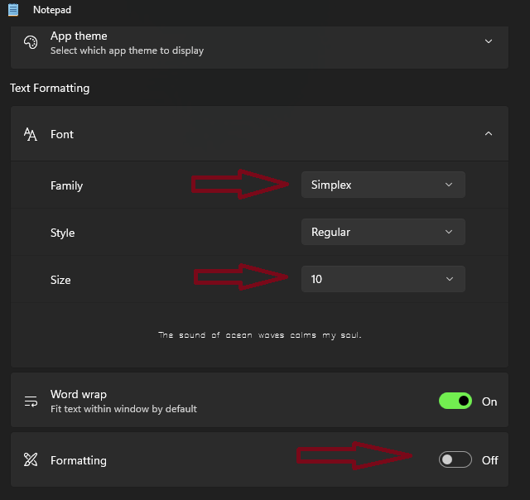Click the App theme settings row

(248, 43)
